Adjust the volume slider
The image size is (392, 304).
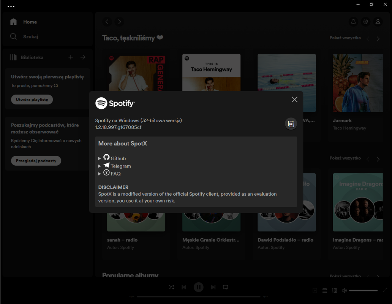click(x=363, y=290)
